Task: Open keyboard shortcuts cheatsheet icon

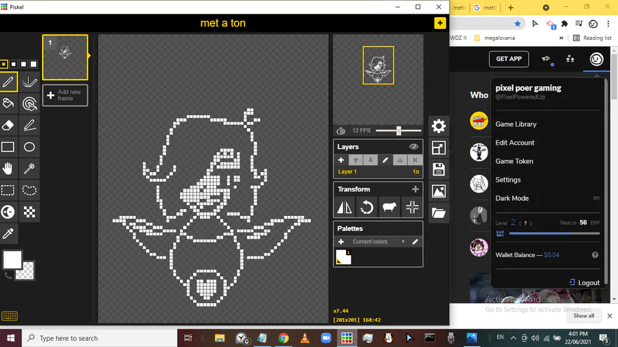Action: [10, 316]
